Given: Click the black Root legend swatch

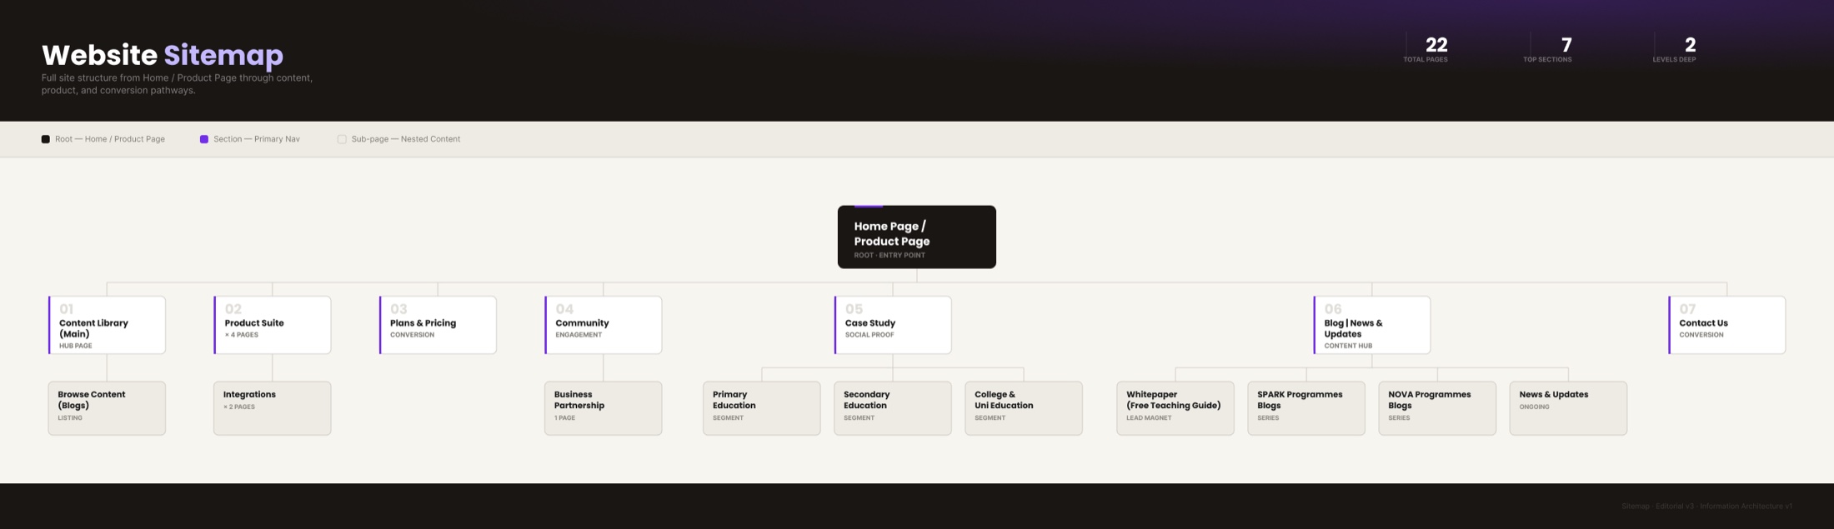Looking at the screenshot, I should click(x=46, y=139).
